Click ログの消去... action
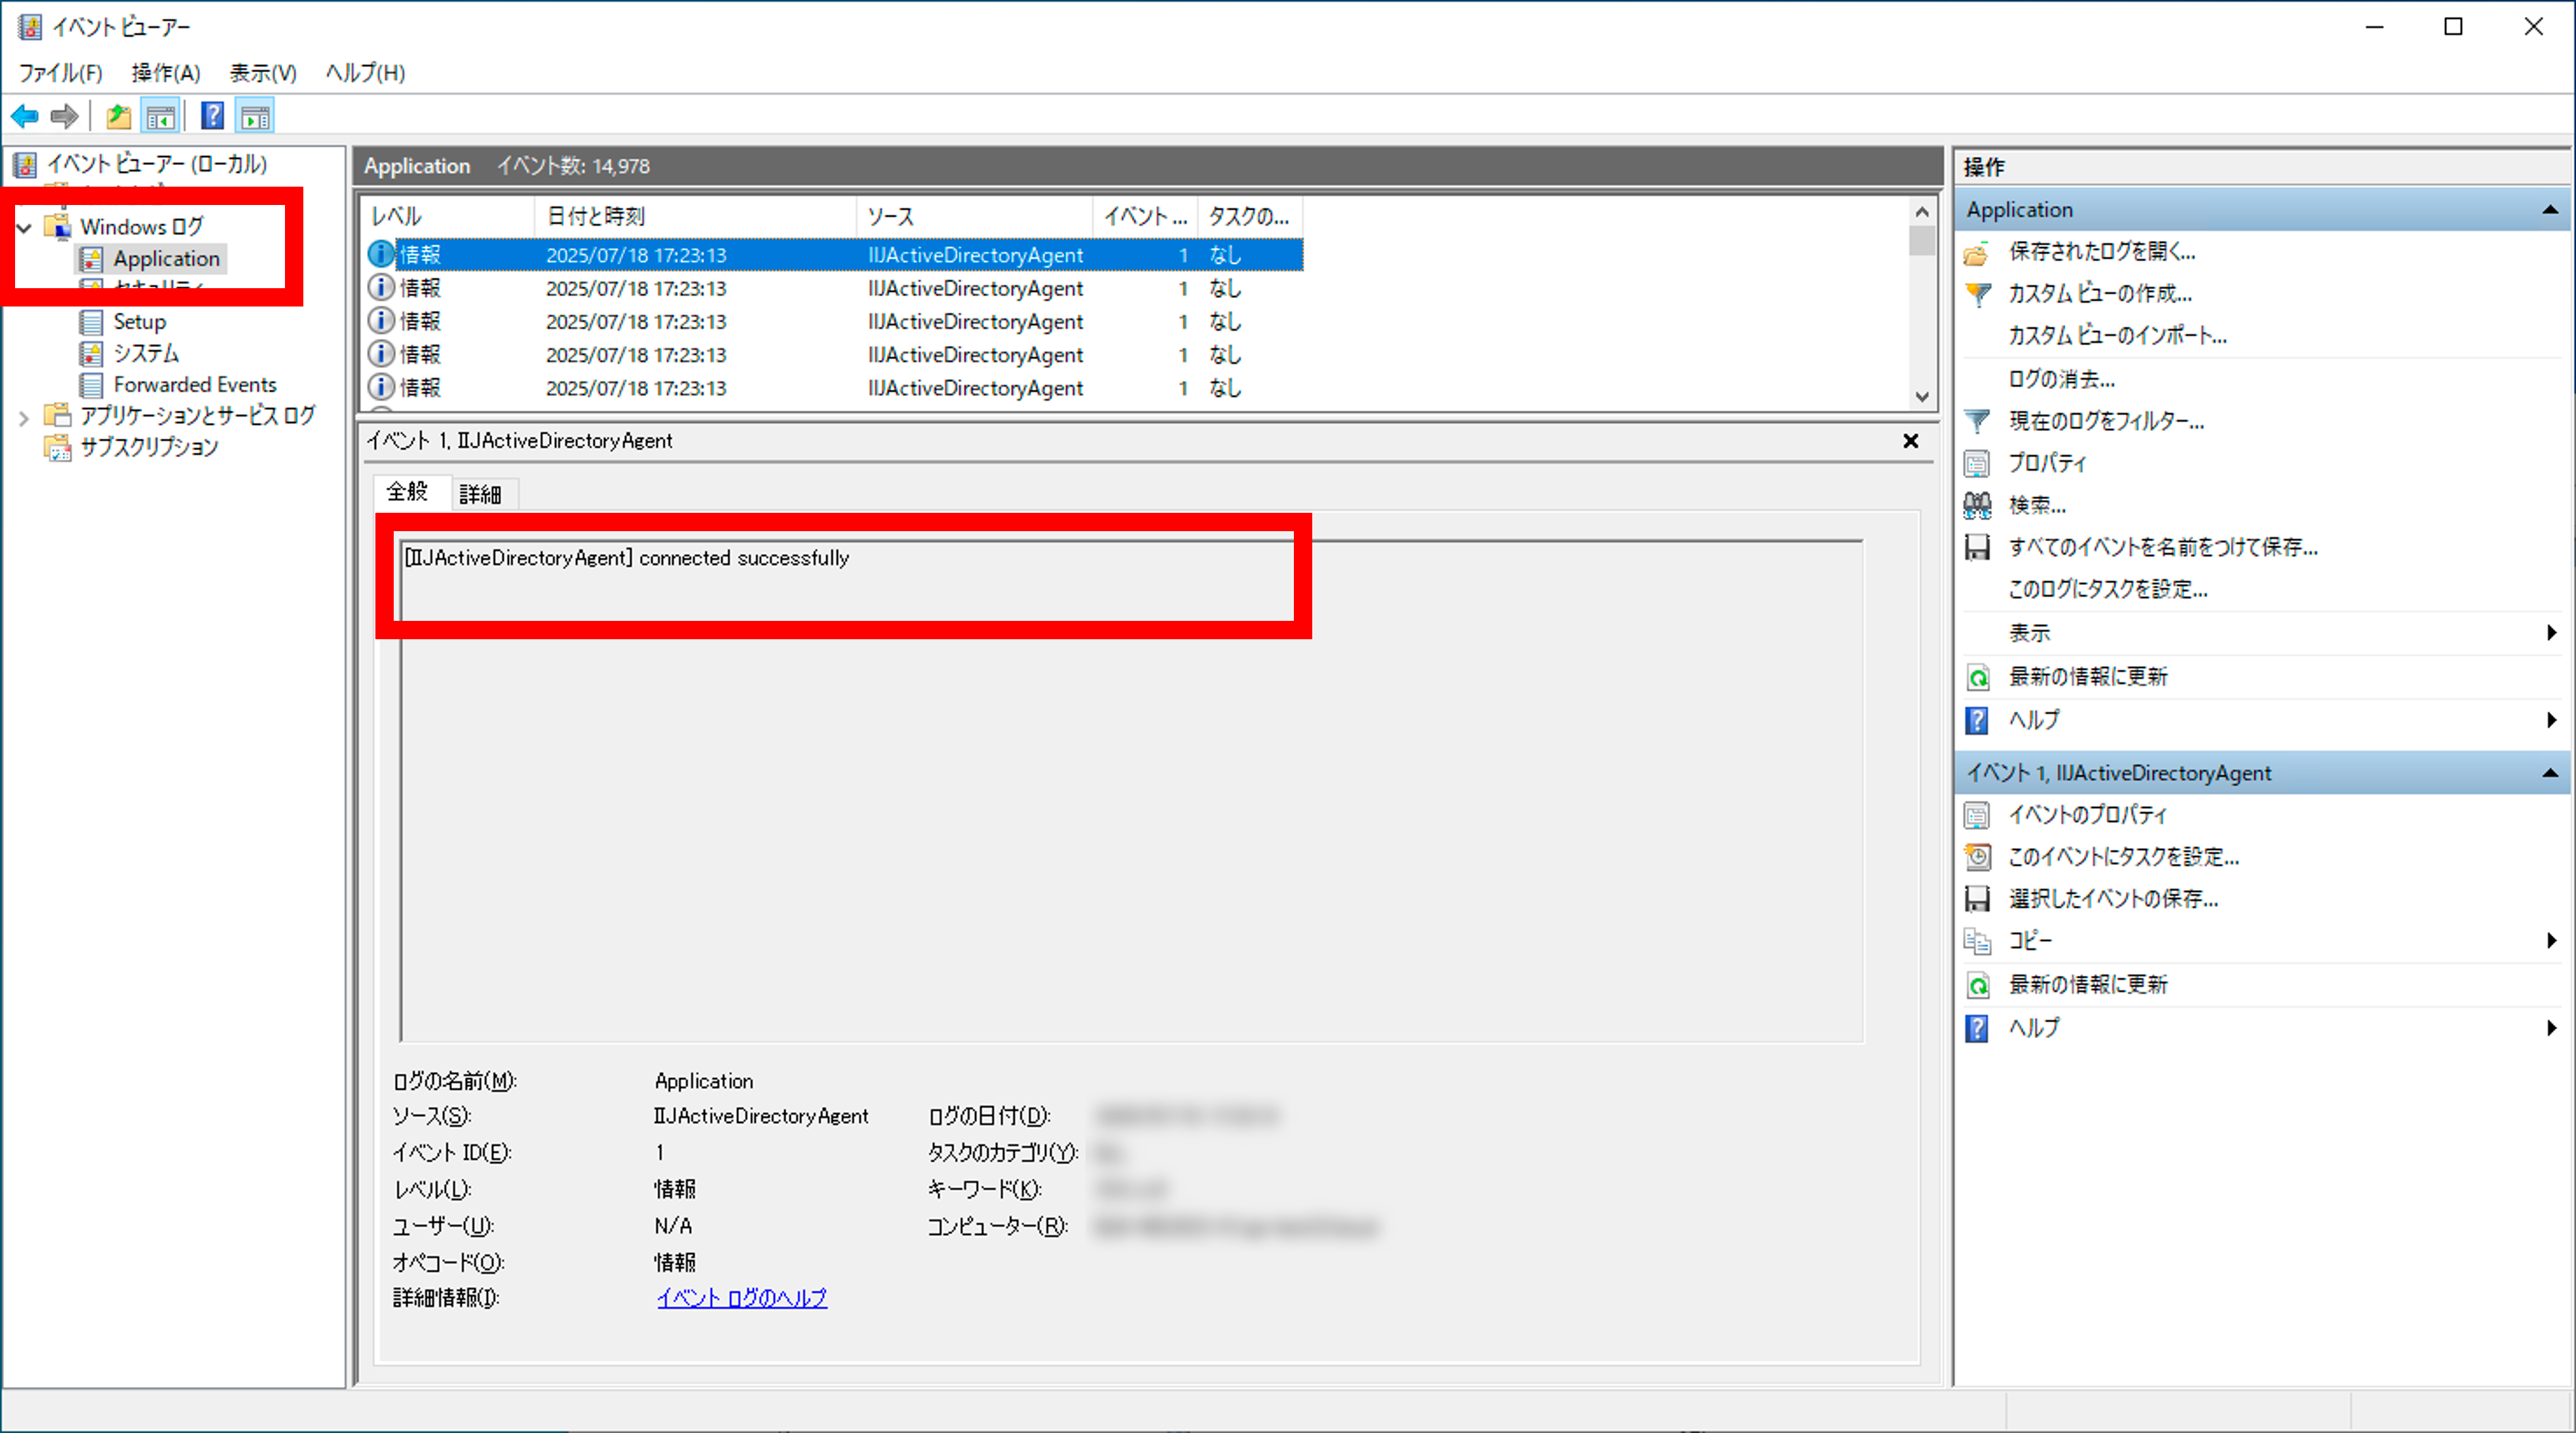 click(x=2061, y=379)
